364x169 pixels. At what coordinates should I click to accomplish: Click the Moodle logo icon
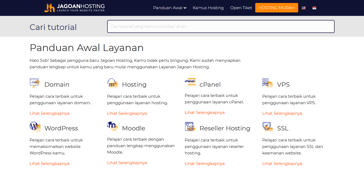(x=113, y=126)
